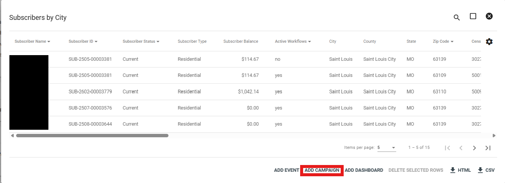Screen dimensions: 505x183
Task: Click the ADD CAMPAIGN button
Action: (322, 170)
